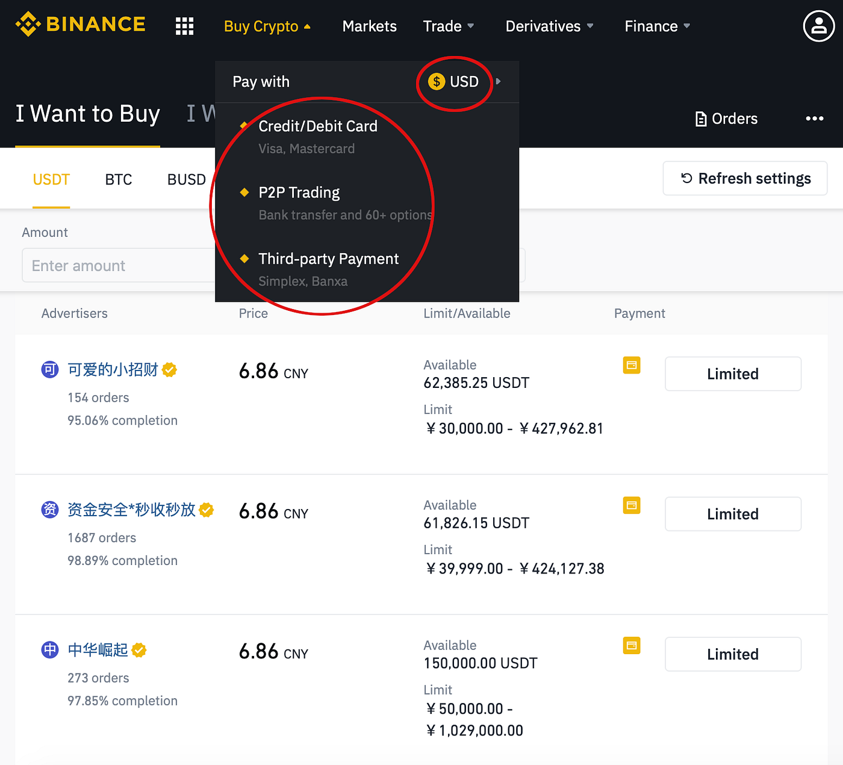Click the user profile account icon
Screen dimensions: 843x765
click(818, 26)
